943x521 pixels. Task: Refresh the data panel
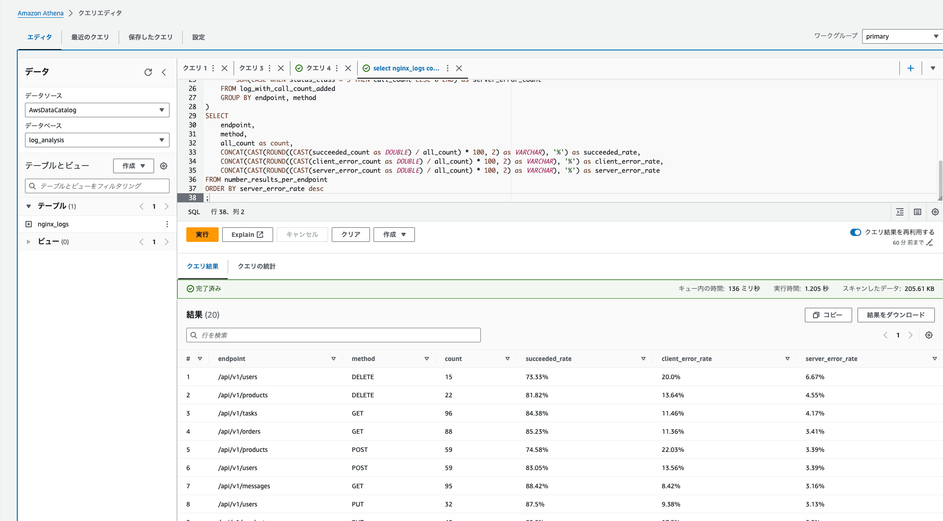point(148,72)
